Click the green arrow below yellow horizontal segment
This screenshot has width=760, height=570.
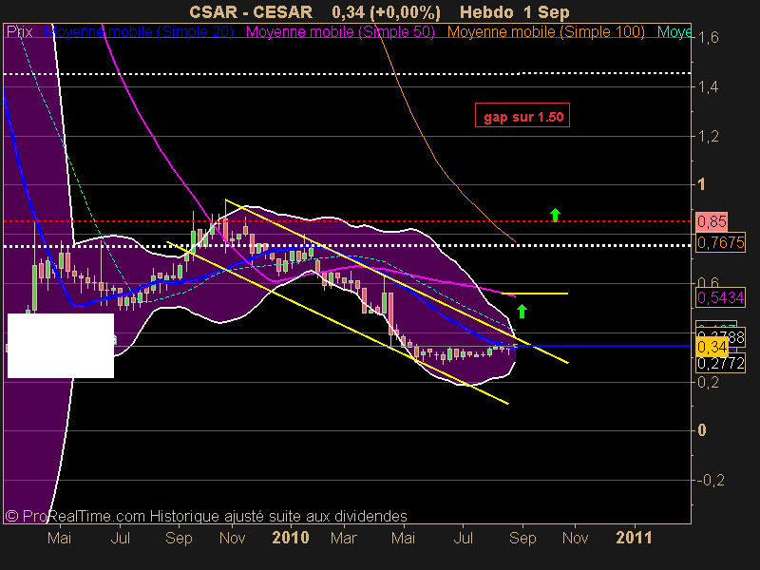click(x=522, y=312)
